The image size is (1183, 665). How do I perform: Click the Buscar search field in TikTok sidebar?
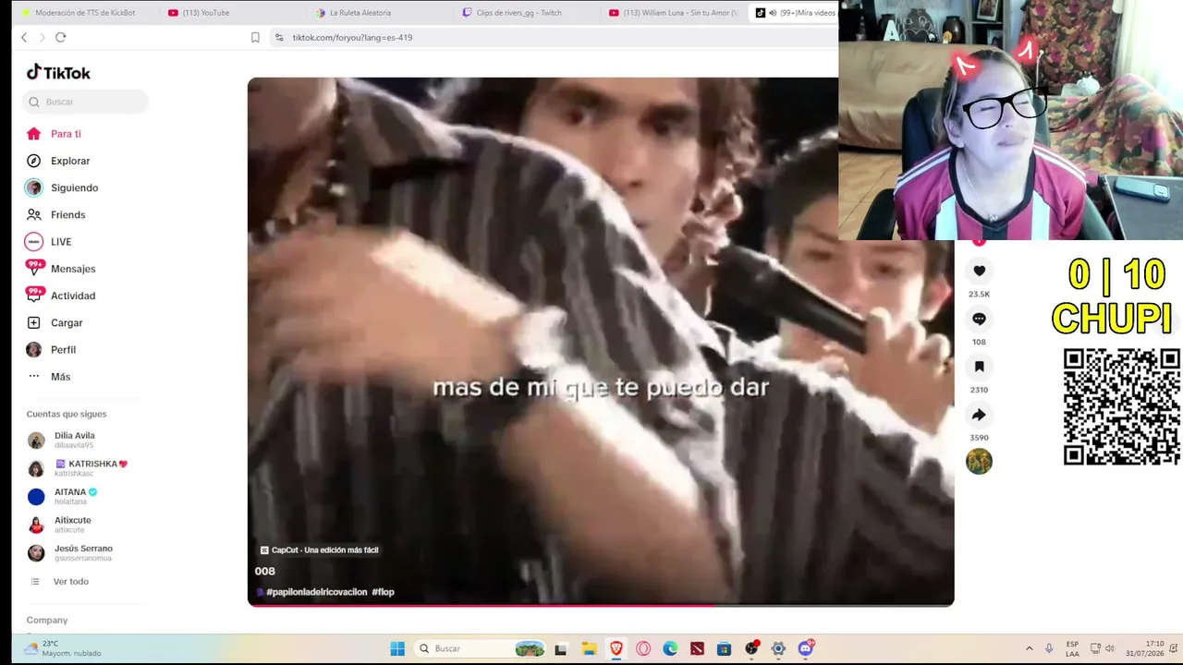click(85, 102)
